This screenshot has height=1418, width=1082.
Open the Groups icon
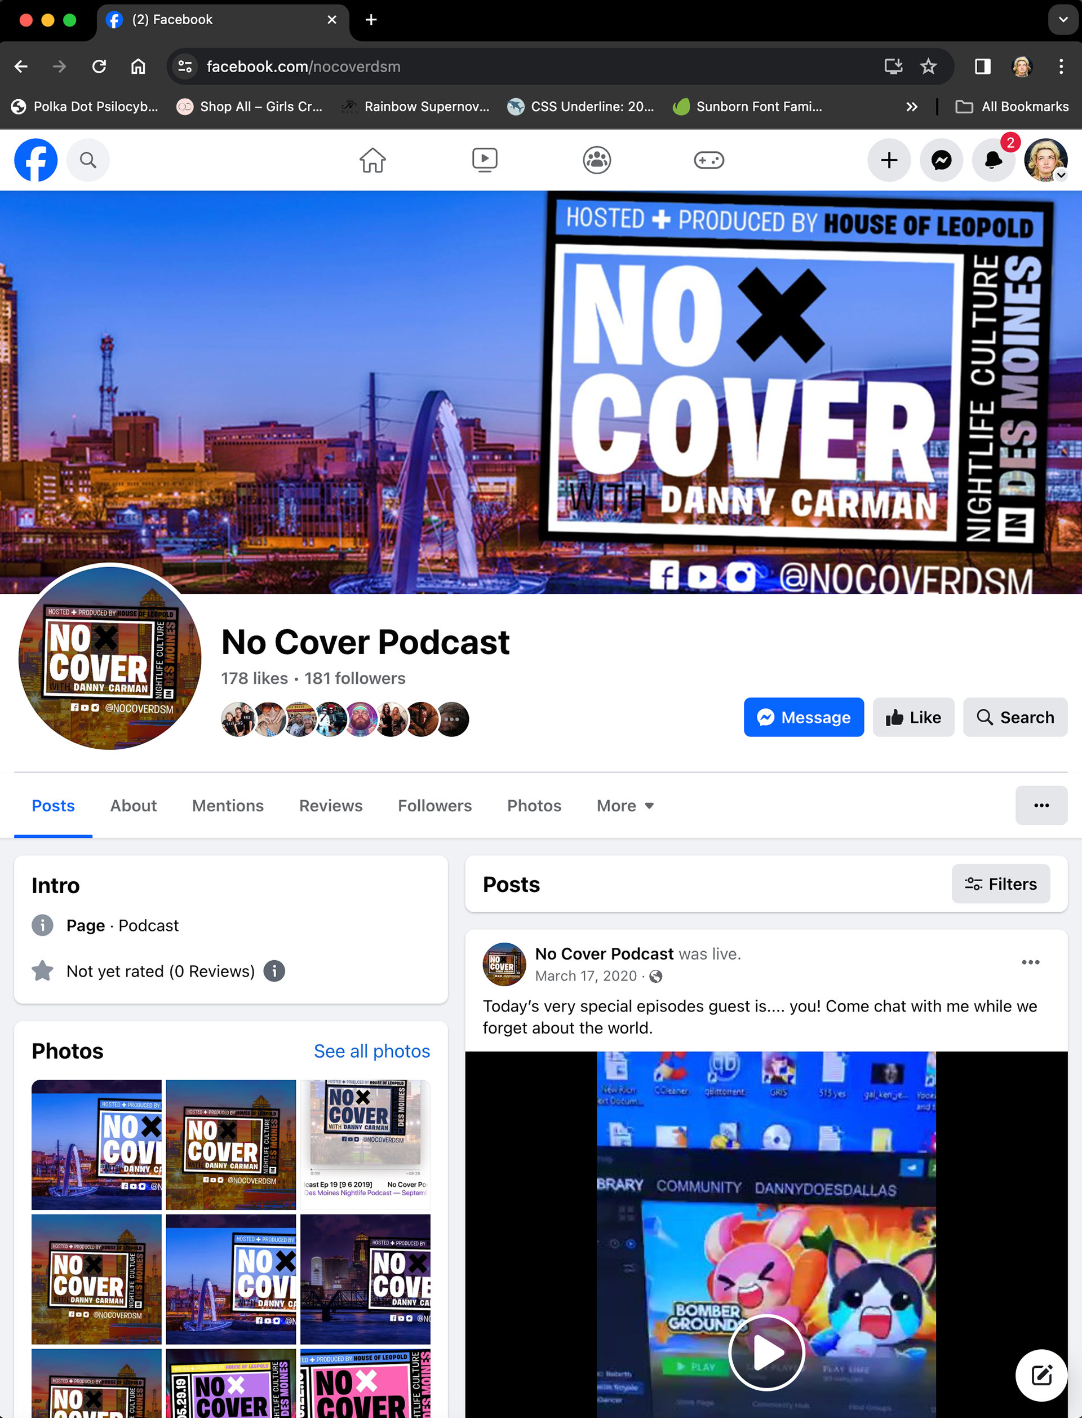click(x=597, y=160)
